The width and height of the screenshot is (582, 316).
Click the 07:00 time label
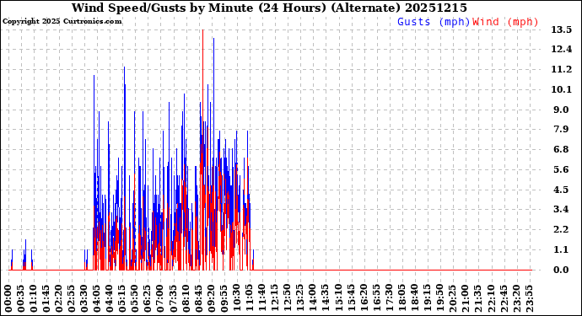coord(160,299)
